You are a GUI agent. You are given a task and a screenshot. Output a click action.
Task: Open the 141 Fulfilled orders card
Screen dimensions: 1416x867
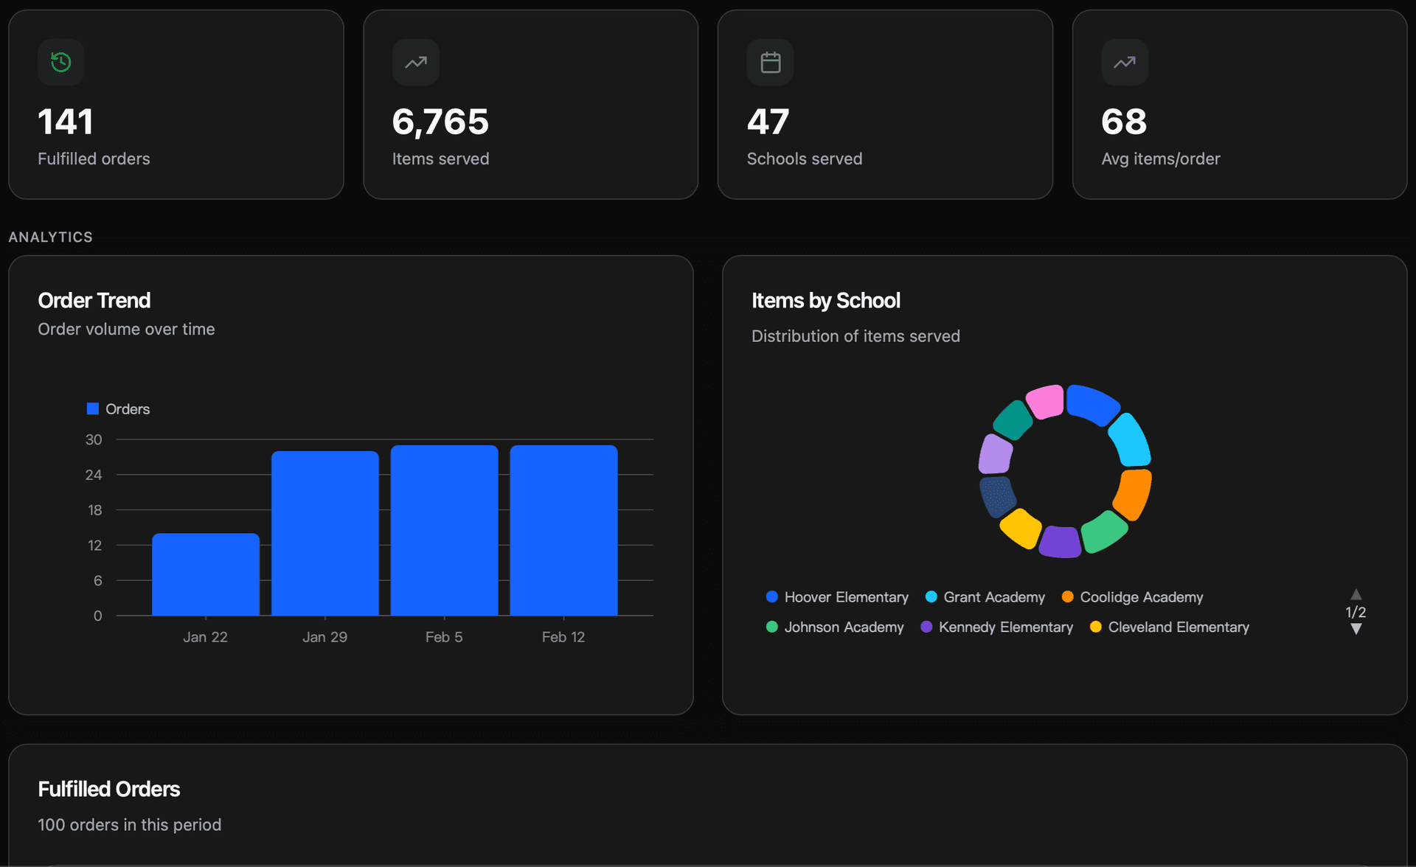[176, 103]
